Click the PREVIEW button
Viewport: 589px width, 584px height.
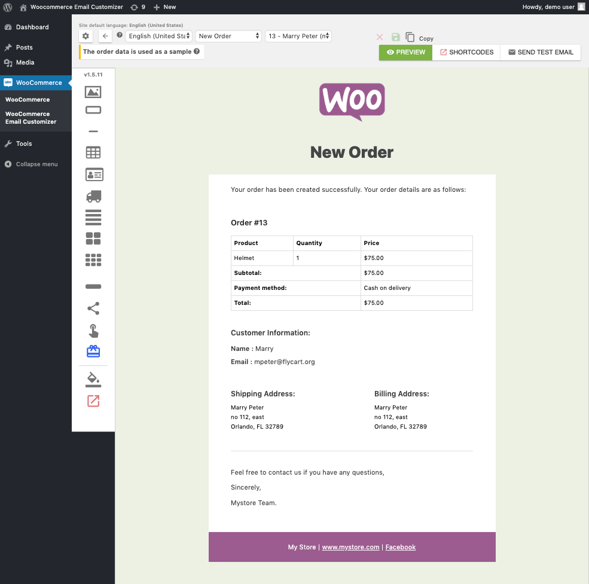click(x=405, y=52)
